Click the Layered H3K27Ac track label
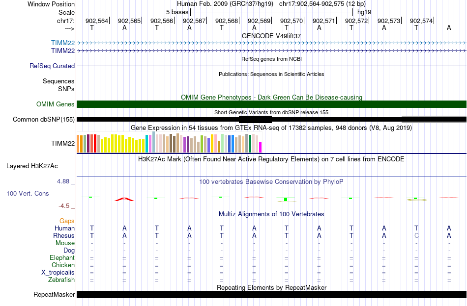Viewport: 467px width, 306px height. point(32,166)
